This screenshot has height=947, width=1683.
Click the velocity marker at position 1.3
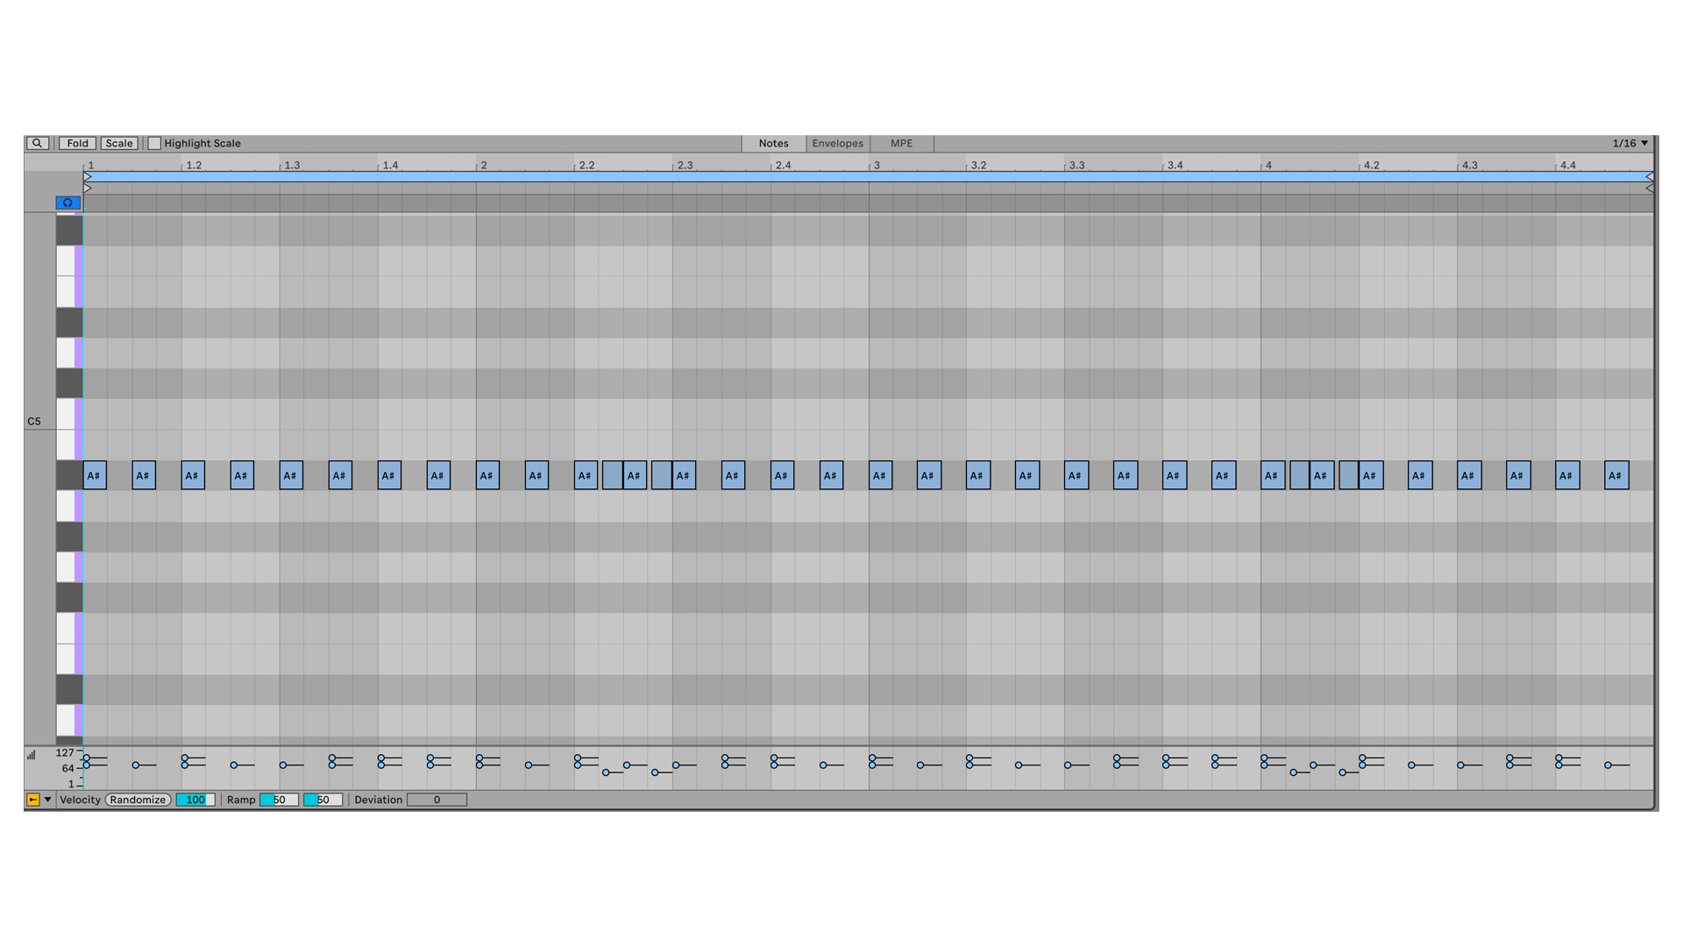point(283,765)
